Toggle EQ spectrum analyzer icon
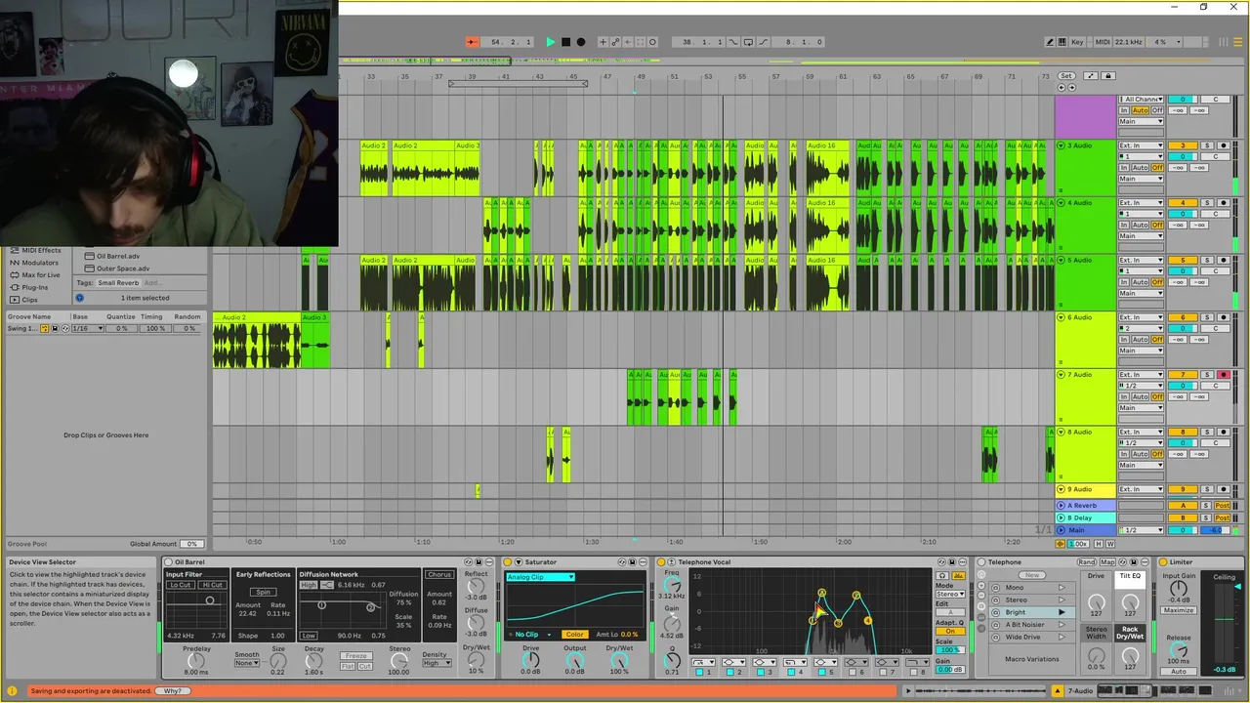This screenshot has width=1250, height=703. pyautogui.click(x=958, y=576)
